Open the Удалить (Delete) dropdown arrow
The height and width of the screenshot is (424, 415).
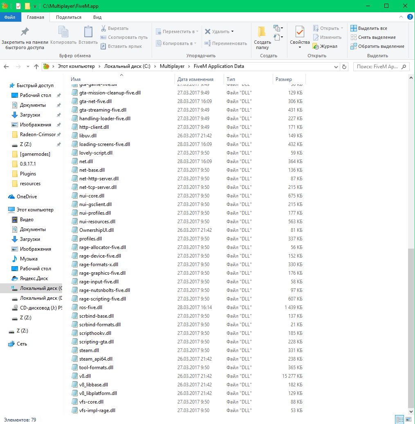tap(233, 31)
